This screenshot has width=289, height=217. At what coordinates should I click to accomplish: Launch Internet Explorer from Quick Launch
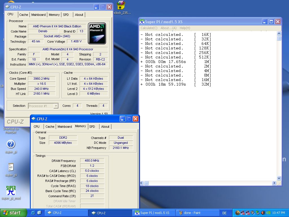tap(33, 213)
